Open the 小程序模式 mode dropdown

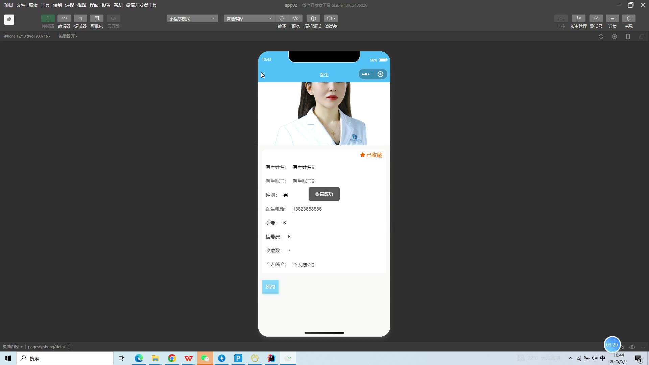(x=192, y=19)
